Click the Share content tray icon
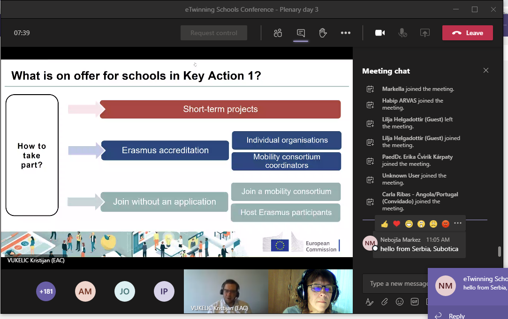Viewport: 508px width, 319px height. tap(425, 33)
